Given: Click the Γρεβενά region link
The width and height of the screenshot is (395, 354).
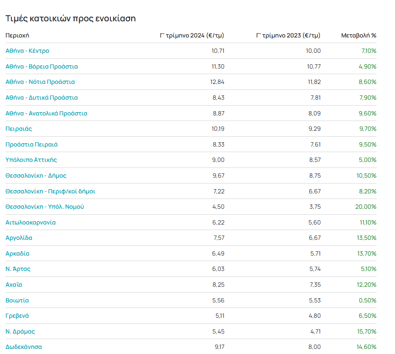Looking at the screenshot, I should [x=17, y=316].
